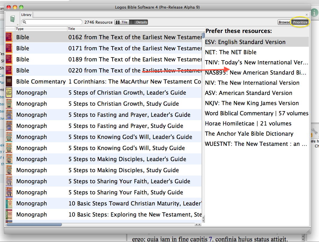Select the Library tab
Image resolution: width=319 pixels, height=242 pixels.
click(x=26, y=15)
